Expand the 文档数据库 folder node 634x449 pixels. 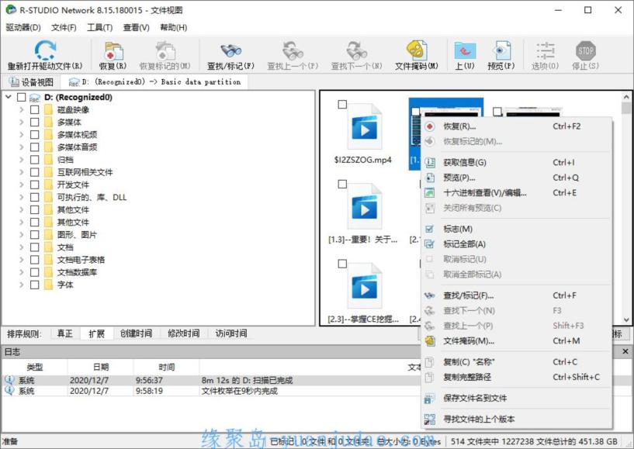22,272
